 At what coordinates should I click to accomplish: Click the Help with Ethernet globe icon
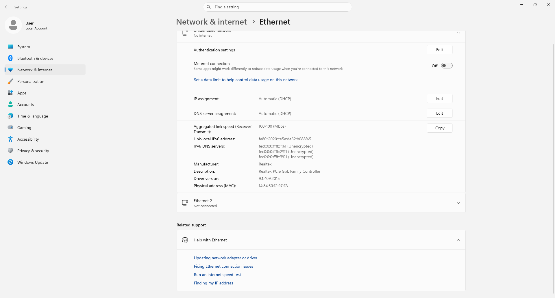(x=185, y=240)
